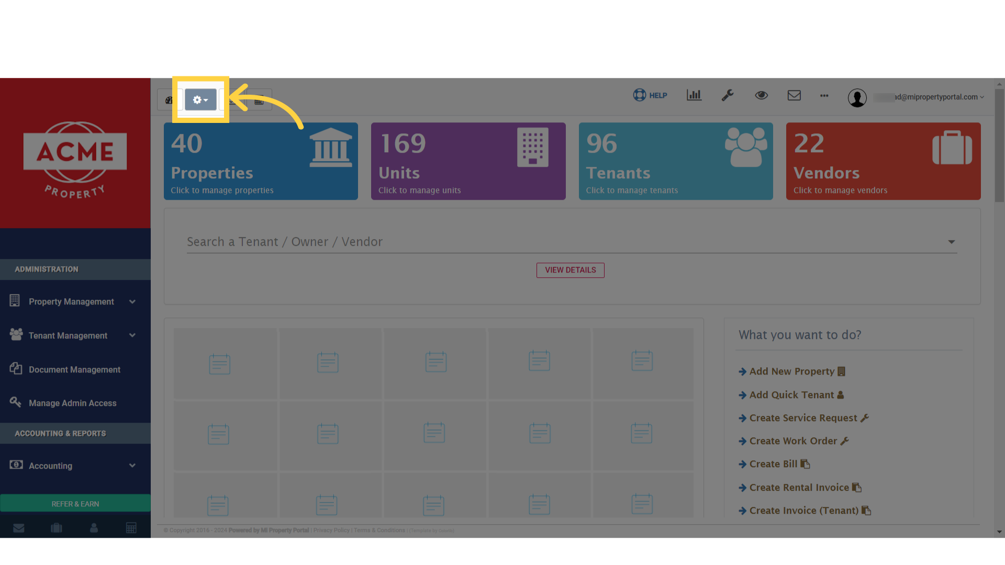Open Powered by MI Property Portal link
Screen dimensions: 1005x565
click(x=269, y=530)
